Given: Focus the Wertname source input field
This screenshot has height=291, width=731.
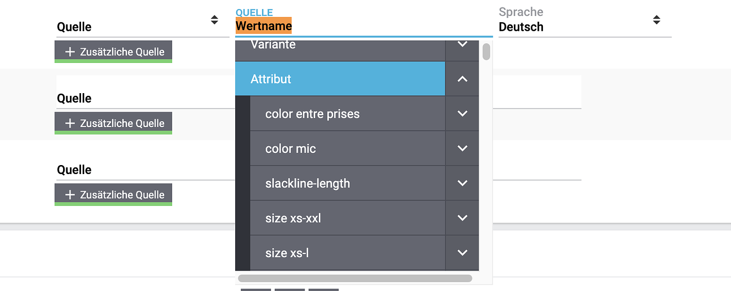Looking at the screenshot, I should pyautogui.click(x=363, y=26).
